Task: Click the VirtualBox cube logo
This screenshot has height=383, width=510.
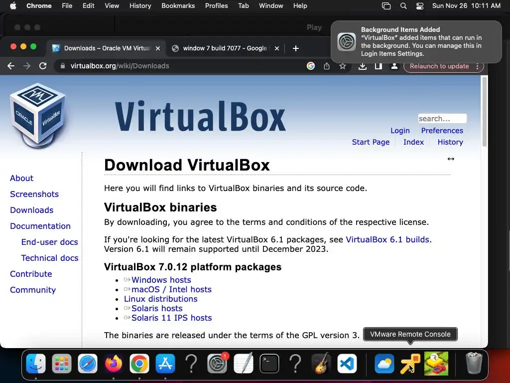Action: point(38,116)
